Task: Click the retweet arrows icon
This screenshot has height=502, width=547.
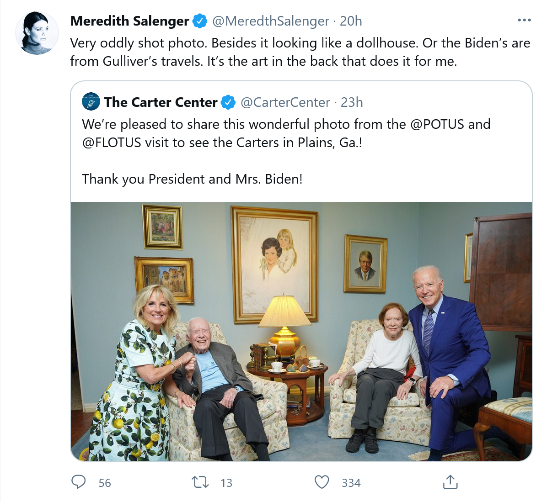Action: click(x=200, y=482)
